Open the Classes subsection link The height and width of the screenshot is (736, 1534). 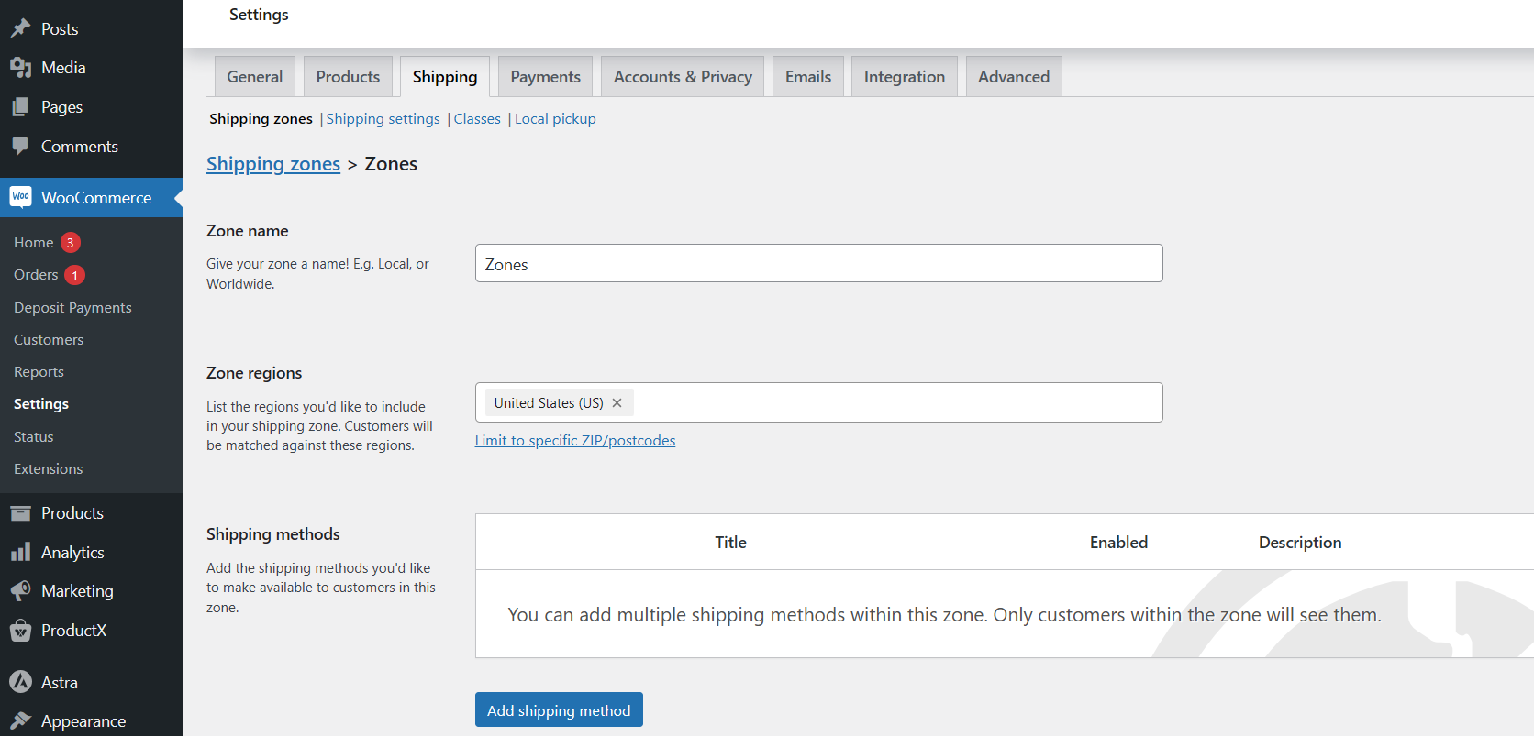coord(477,119)
